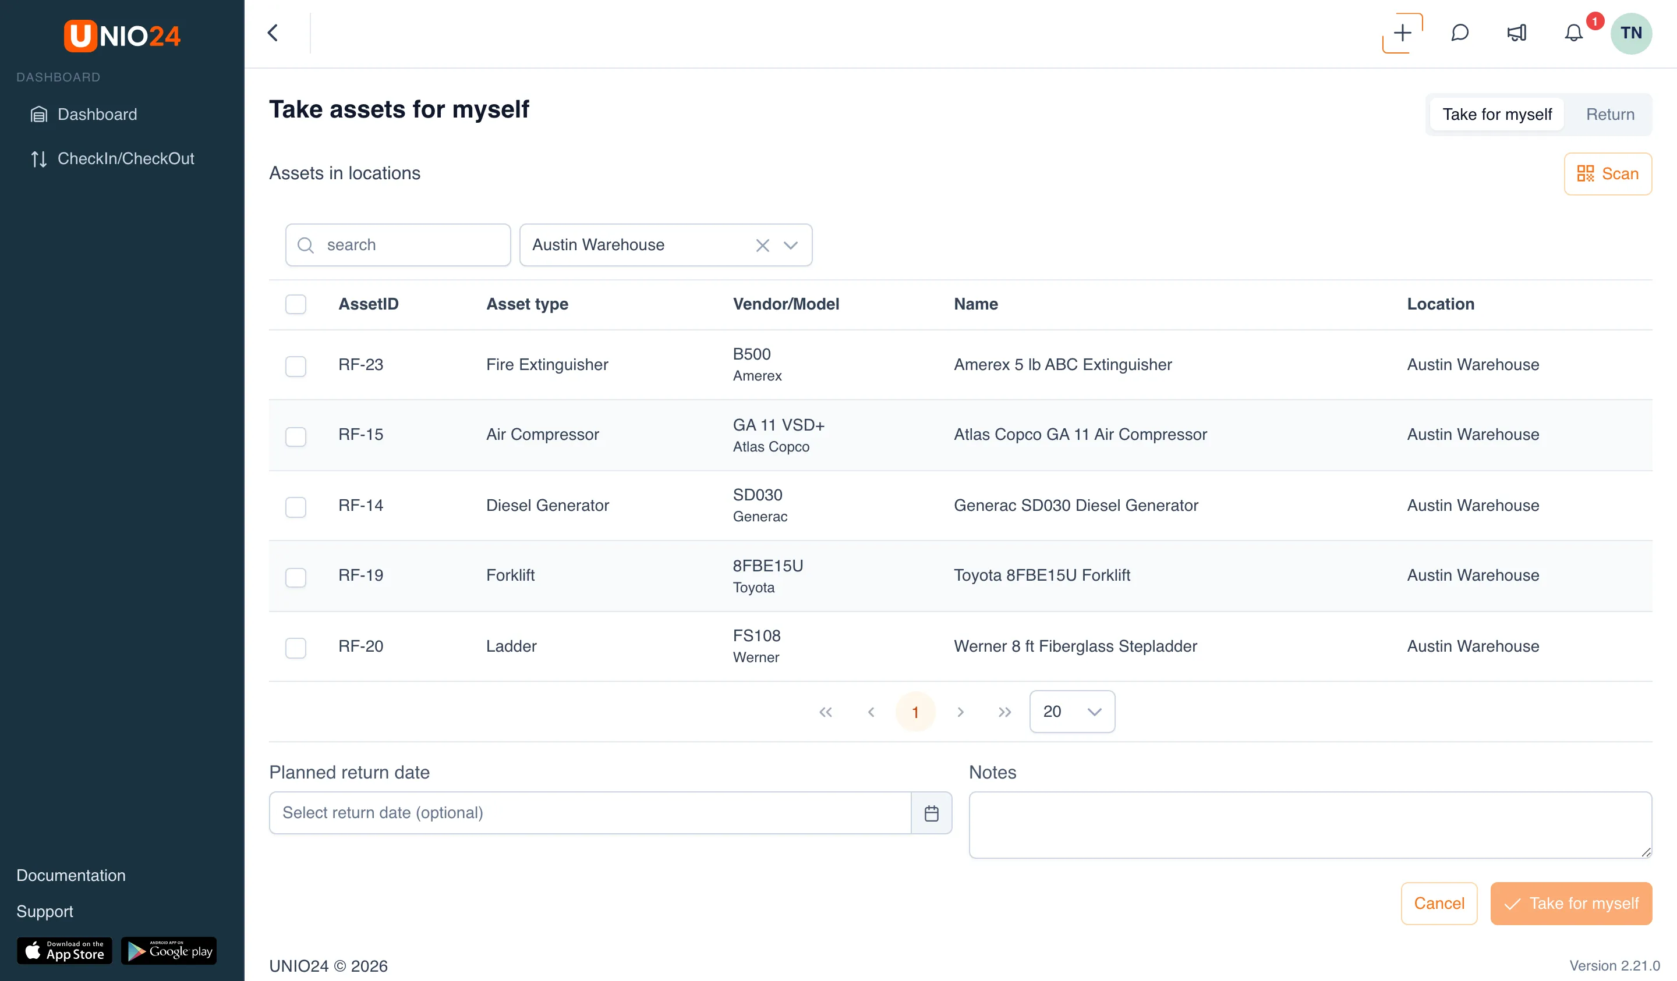Click the back arrow in header
The image size is (1677, 981).
click(273, 33)
